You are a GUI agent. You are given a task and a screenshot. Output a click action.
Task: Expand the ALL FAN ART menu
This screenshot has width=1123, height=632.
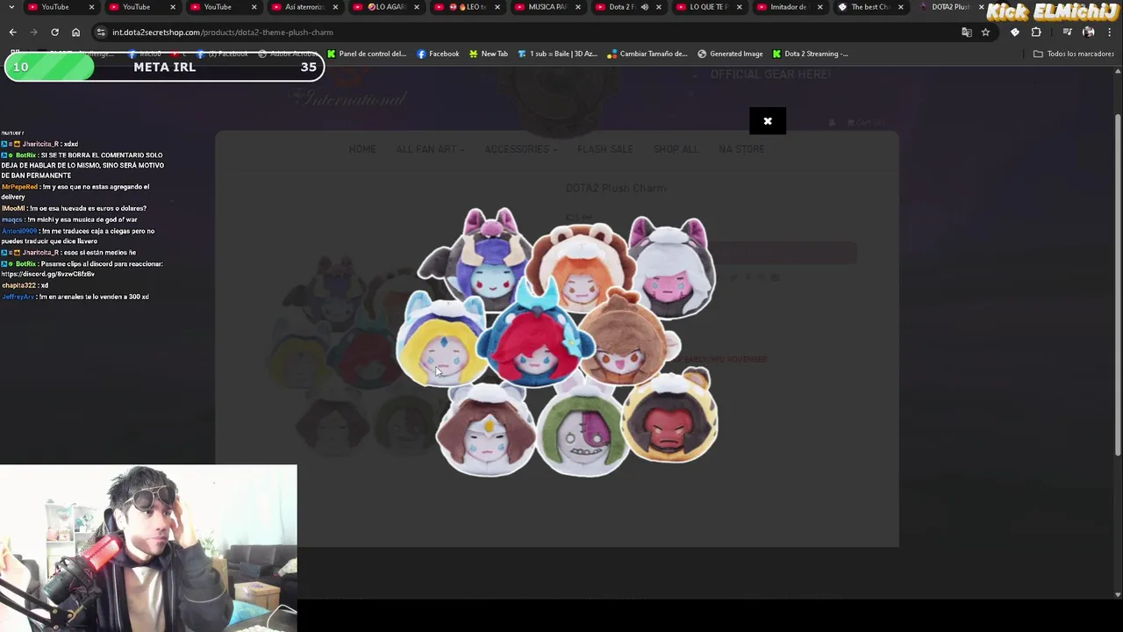(430, 149)
